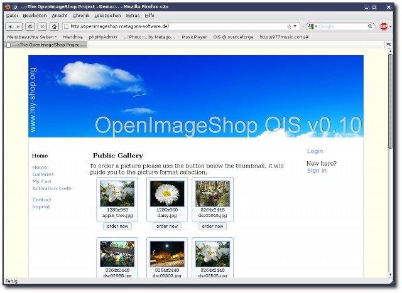The image size is (402, 293).
Task: Open the Contact sidebar link
Action: click(x=42, y=200)
